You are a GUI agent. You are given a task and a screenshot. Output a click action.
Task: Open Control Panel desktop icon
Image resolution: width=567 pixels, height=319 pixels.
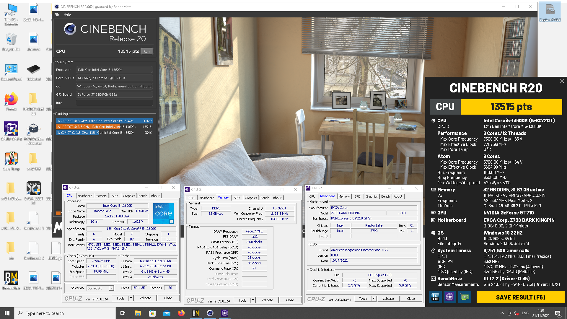(x=11, y=72)
